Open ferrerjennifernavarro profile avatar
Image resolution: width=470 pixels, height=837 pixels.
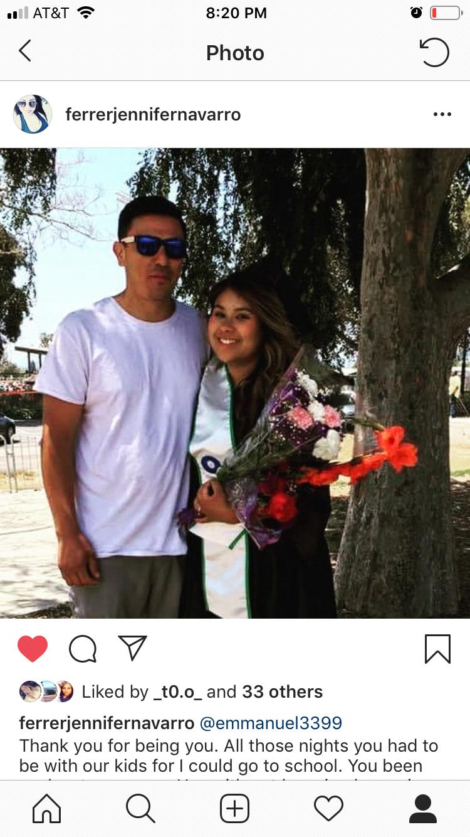click(x=33, y=114)
